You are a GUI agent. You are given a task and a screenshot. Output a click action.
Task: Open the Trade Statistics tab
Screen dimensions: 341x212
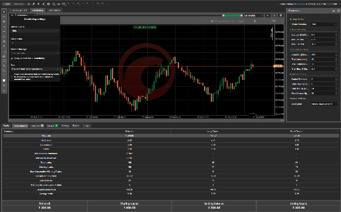[x=20, y=126]
